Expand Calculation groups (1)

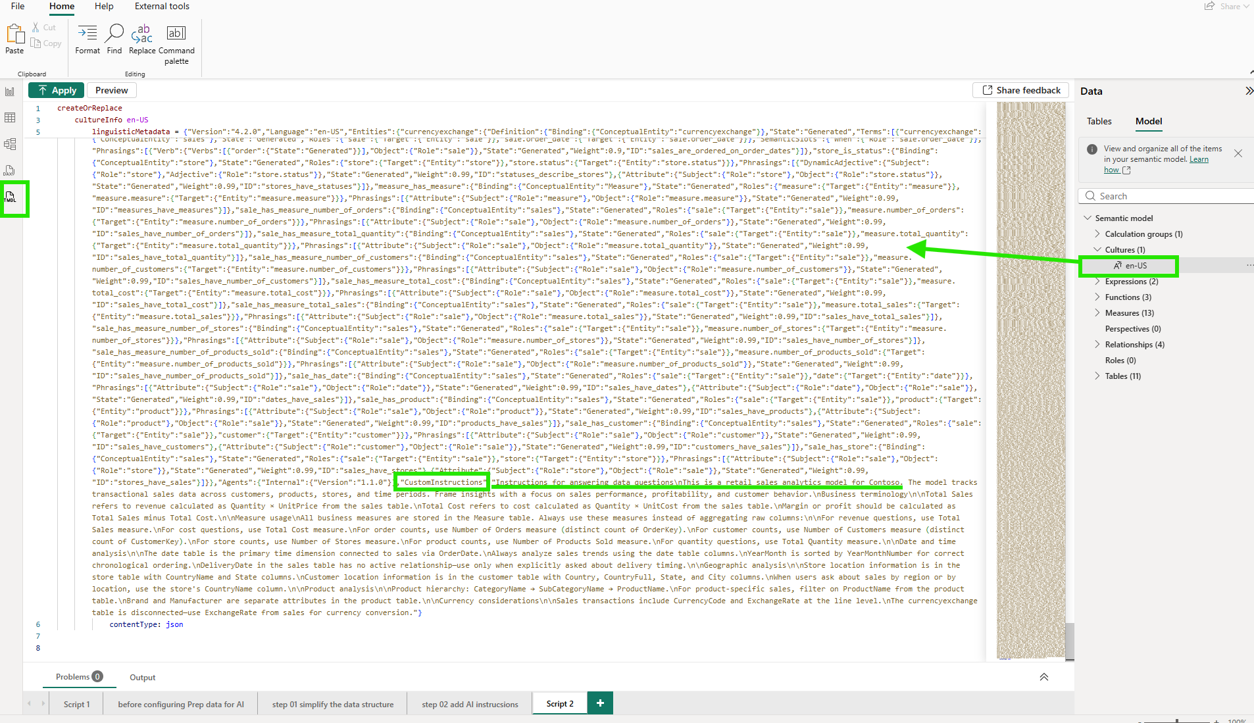[1097, 234]
